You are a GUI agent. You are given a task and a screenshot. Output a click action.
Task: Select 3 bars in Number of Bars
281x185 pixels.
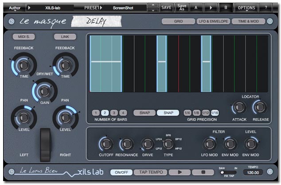114,113
